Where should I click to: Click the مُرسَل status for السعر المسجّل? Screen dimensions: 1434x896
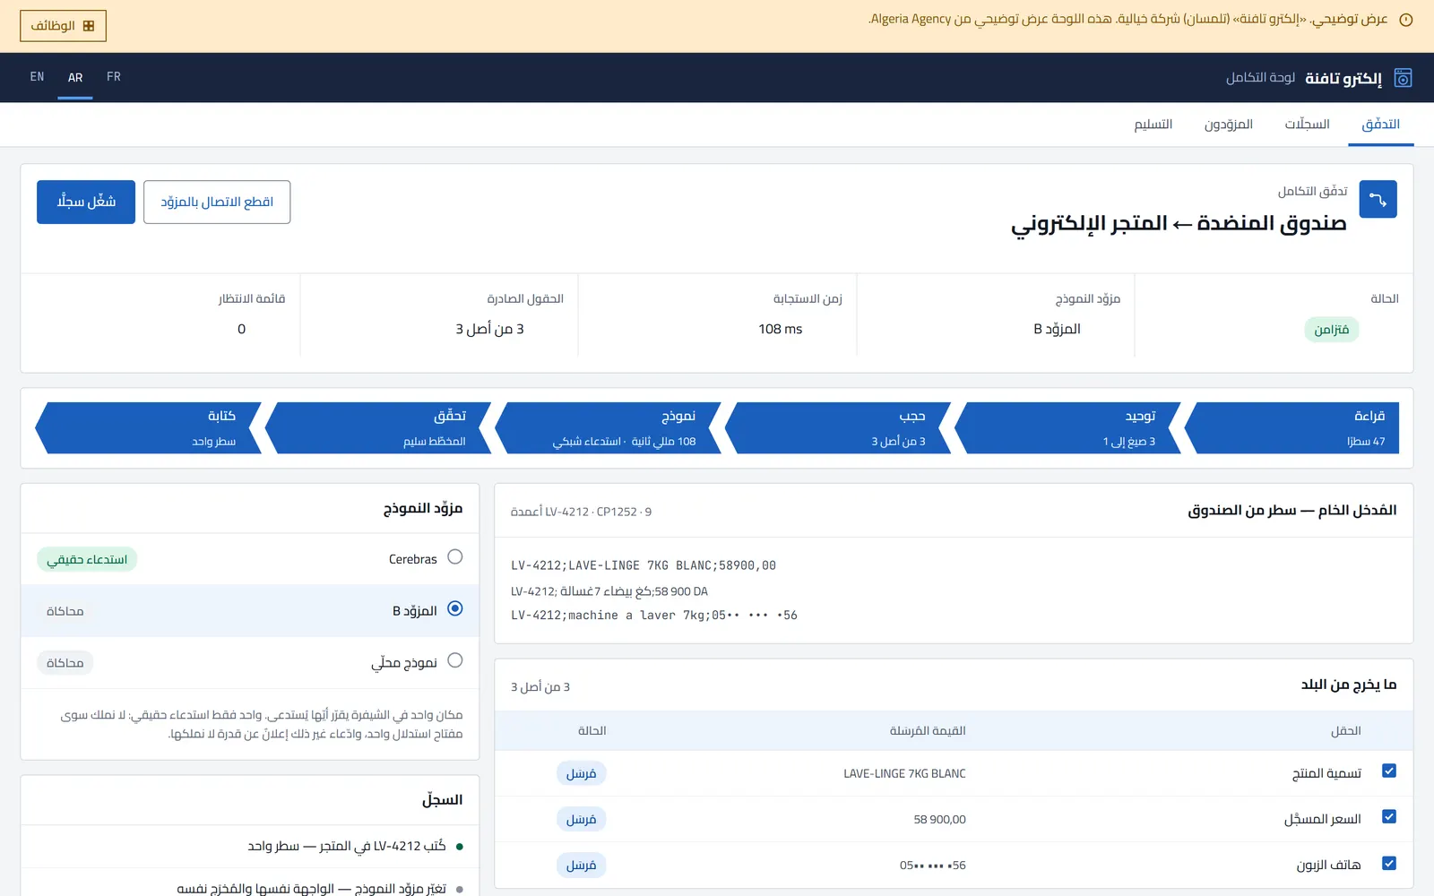pyautogui.click(x=581, y=819)
